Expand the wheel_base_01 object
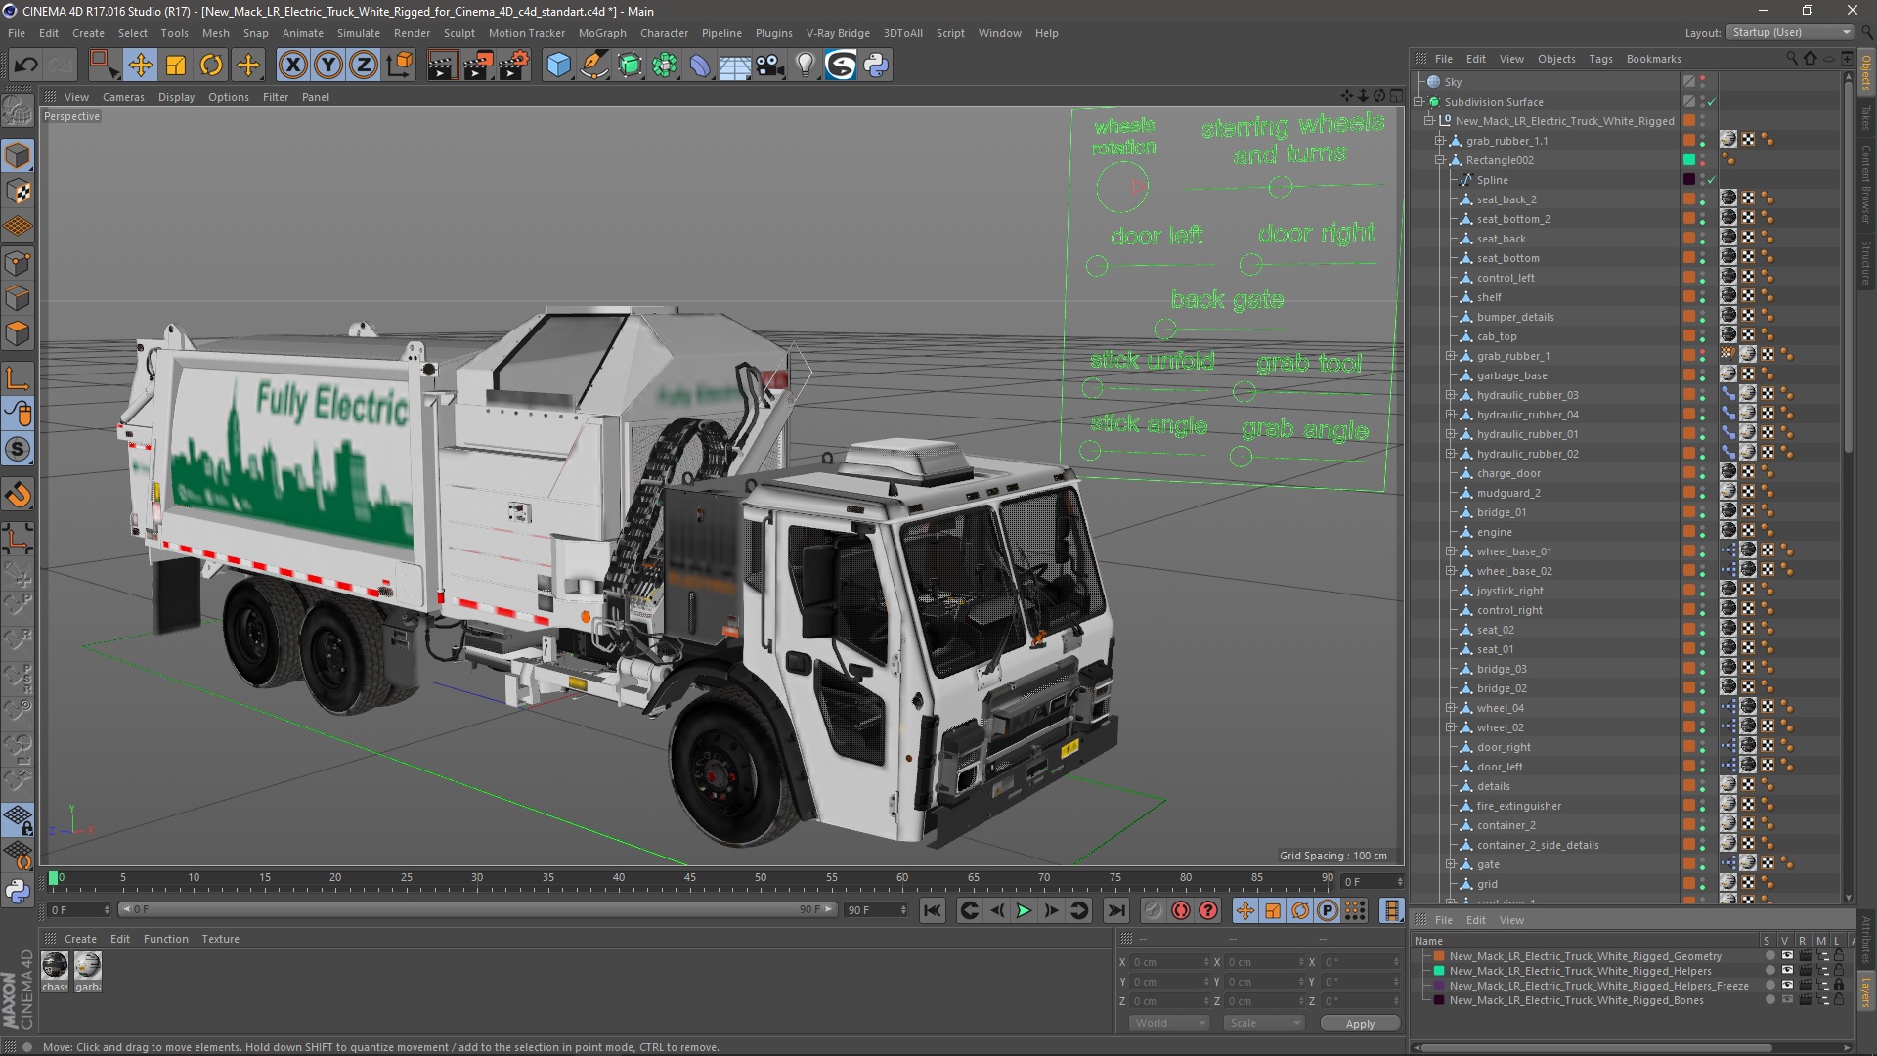 pyautogui.click(x=1451, y=551)
